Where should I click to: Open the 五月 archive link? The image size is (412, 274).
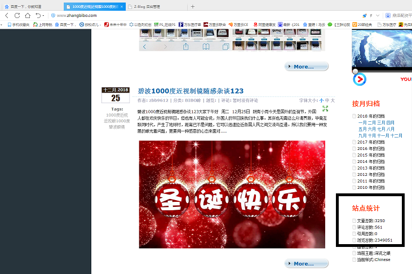pyautogui.click(x=362, y=129)
